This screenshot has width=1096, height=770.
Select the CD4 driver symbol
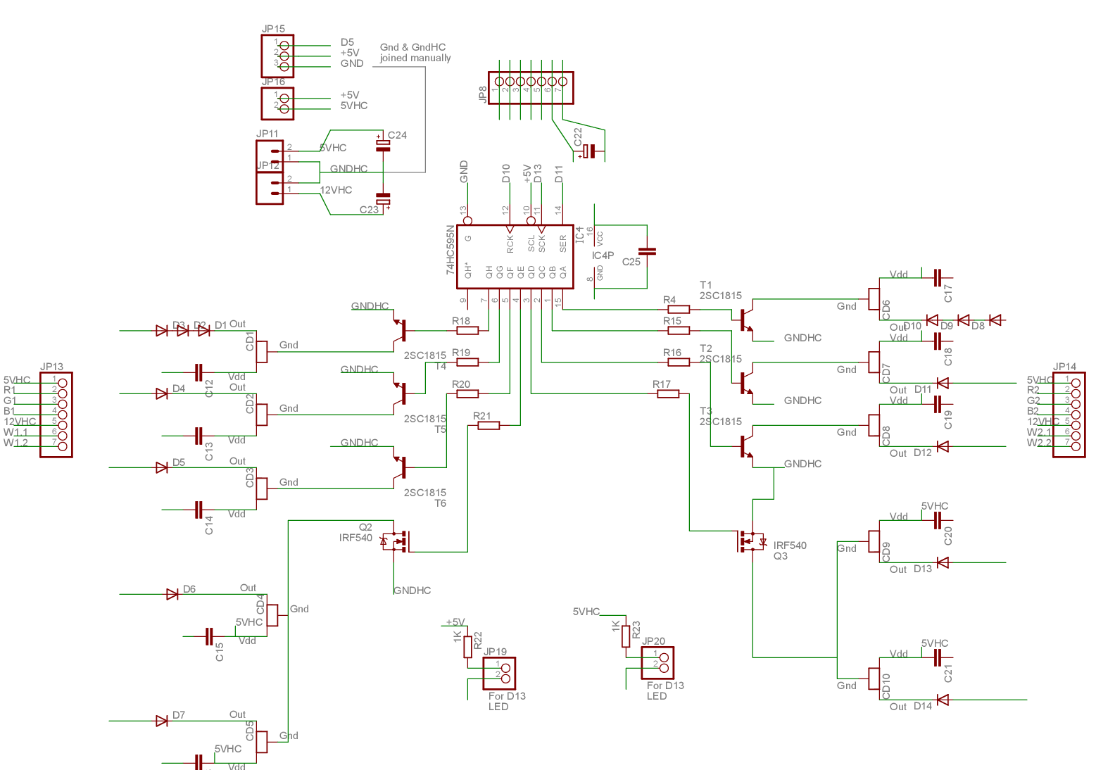pos(272,615)
